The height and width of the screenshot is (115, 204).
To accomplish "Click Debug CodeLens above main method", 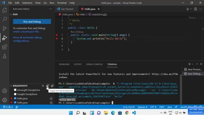I will 80,32.
